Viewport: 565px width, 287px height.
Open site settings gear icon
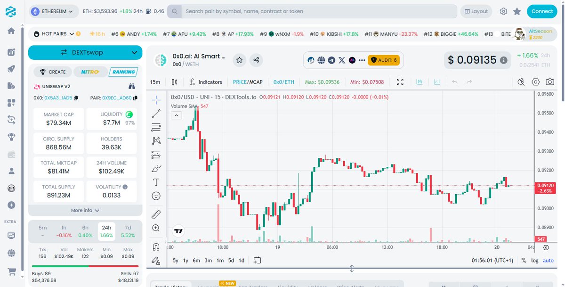[x=503, y=11]
